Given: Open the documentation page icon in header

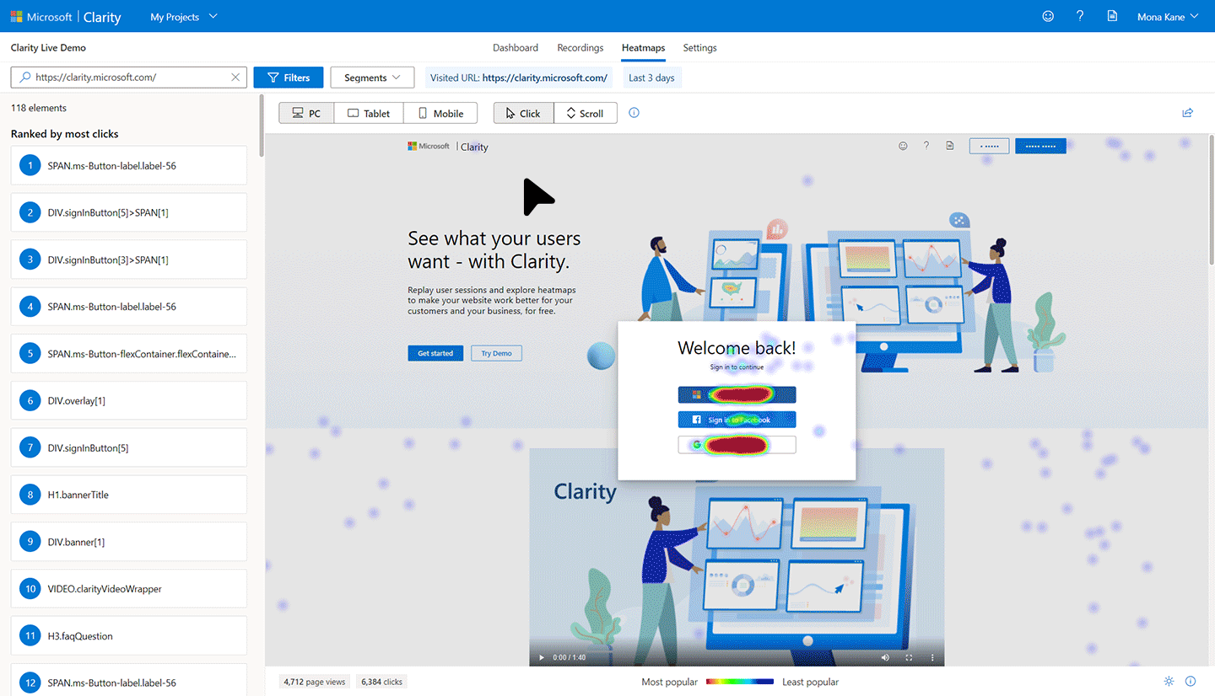Looking at the screenshot, I should tap(1112, 16).
